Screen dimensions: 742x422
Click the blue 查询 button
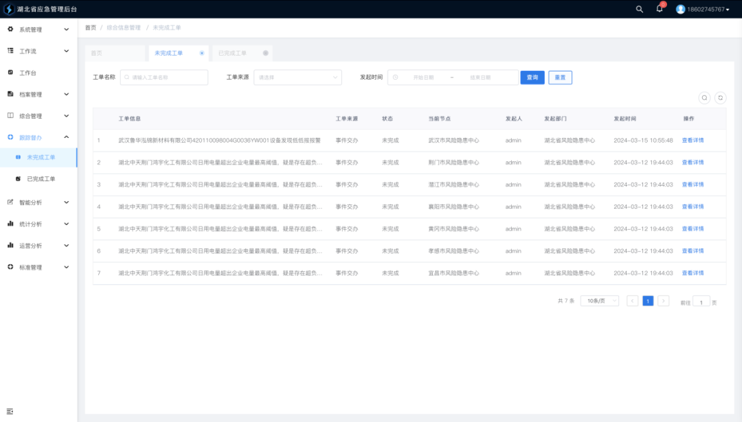point(532,78)
